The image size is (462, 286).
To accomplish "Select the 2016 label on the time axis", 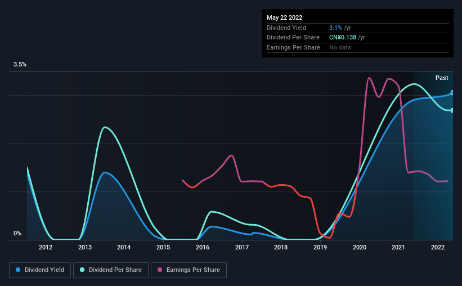I will [x=203, y=247].
